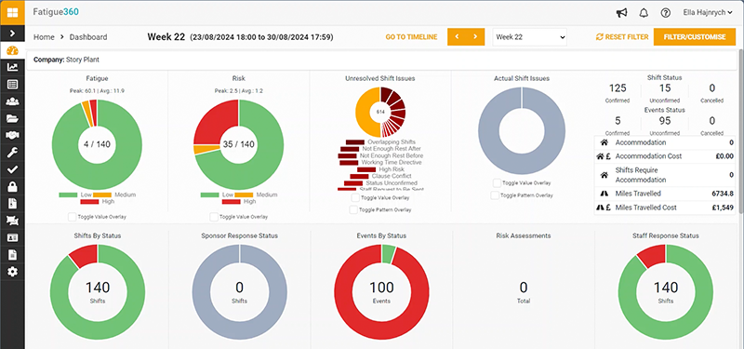Click the Clause Conflict legend item

point(380,176)
